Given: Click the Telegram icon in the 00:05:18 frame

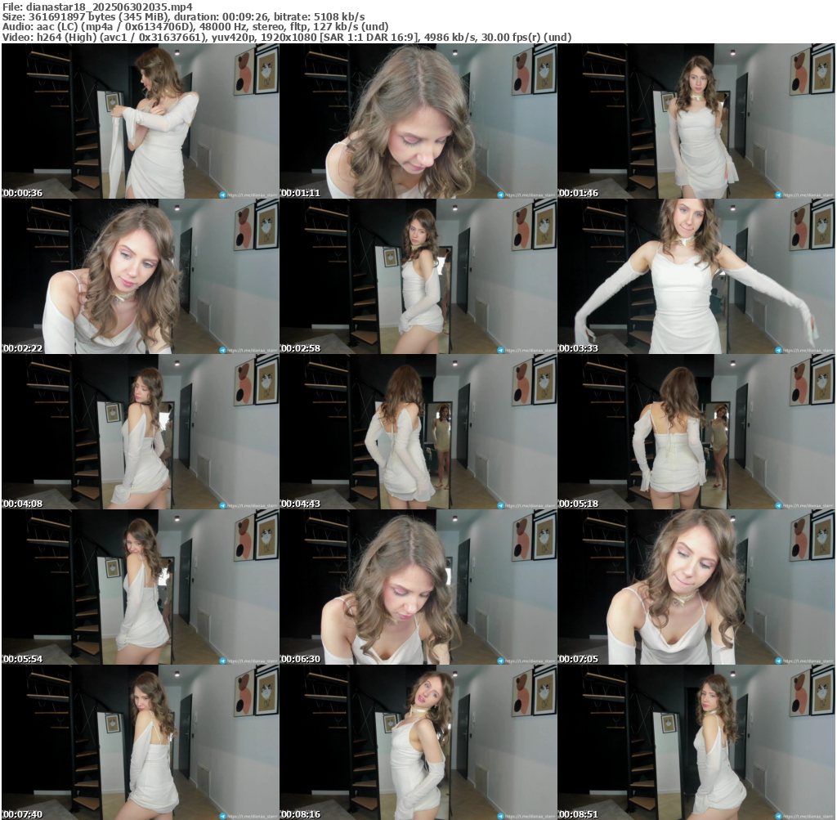Looking at the screenshot, I should (x=778, y=505).
